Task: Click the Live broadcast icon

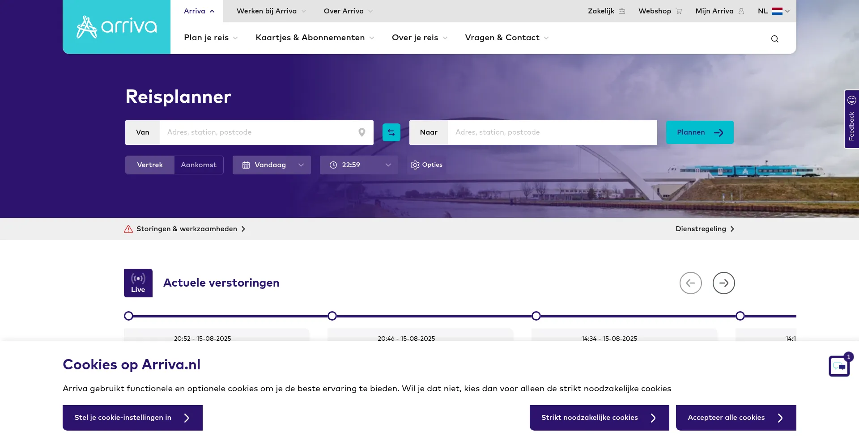Action: pyautogui.click(x=138, y=283)
